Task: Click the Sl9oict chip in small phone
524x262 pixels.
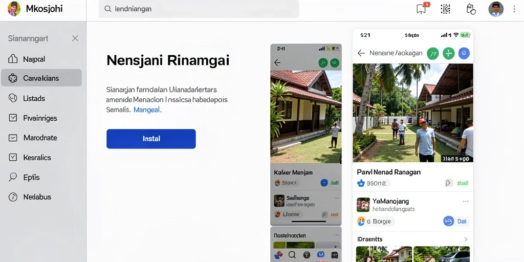Action: (x=287, y=183)
